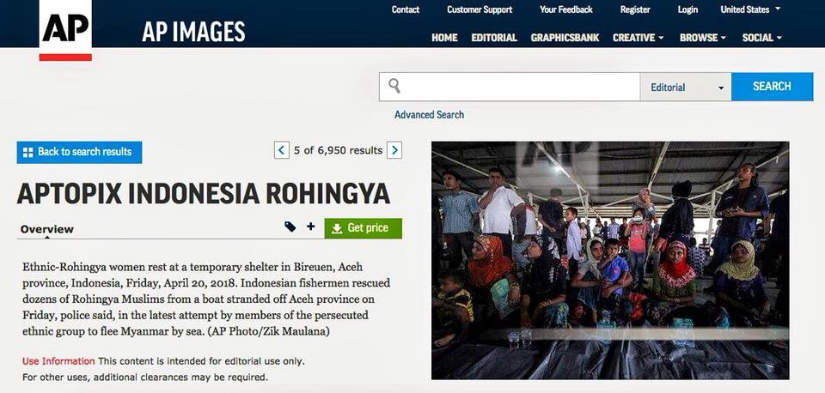Expand the SOCIAL menu
Screen dimensions: 825x393
coord(762,38)
